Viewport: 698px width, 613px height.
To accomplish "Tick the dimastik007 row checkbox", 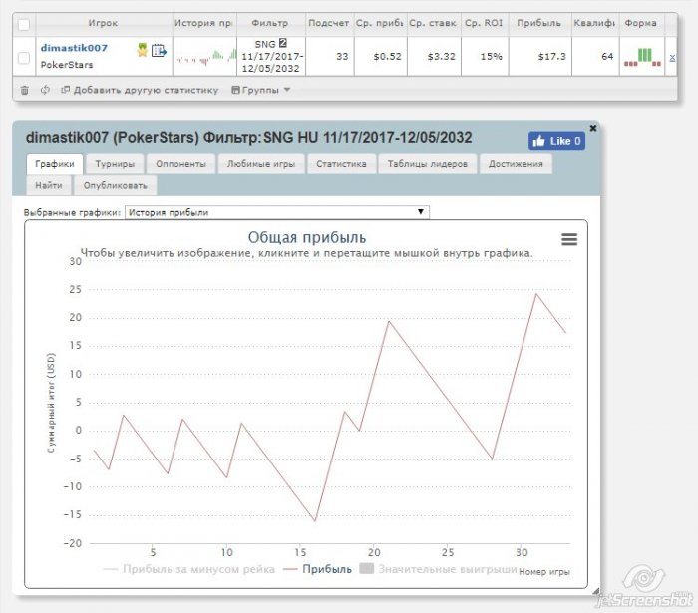I will (24, 58).
